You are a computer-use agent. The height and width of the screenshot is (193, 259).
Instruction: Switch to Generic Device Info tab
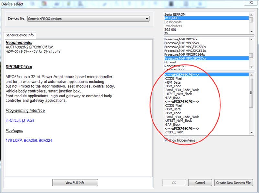pyautogui.click(x=20, y=35)
